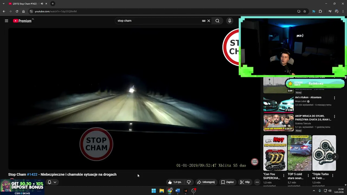Viewport: 347px width, 195px height.
Task: Like the video (1,4 tys.)
Action: (175, 182)
